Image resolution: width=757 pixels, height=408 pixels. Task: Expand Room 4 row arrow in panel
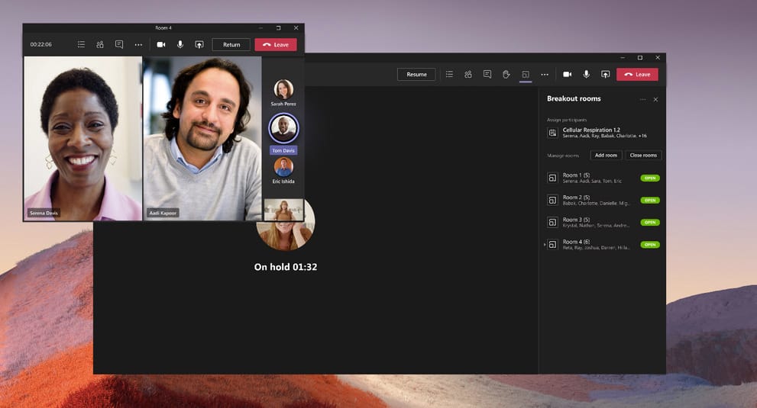pos(545,245)
